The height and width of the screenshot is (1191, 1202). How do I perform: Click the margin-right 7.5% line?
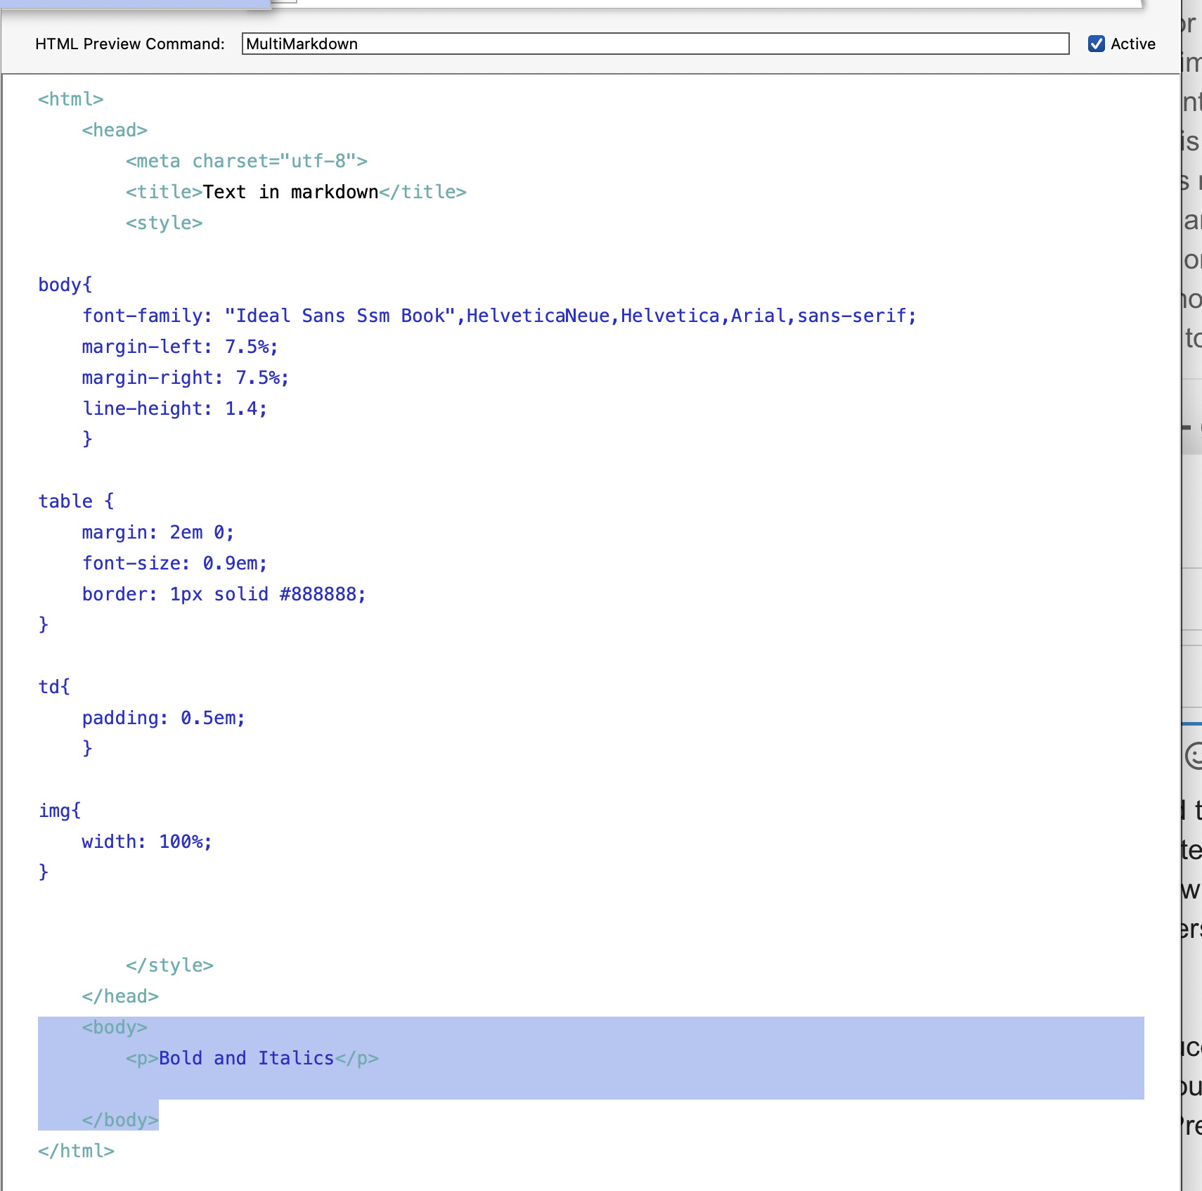[186, 378]
